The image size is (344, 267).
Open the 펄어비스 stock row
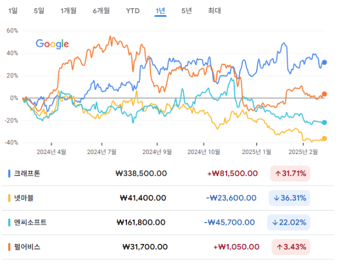[x=168, y=247]
